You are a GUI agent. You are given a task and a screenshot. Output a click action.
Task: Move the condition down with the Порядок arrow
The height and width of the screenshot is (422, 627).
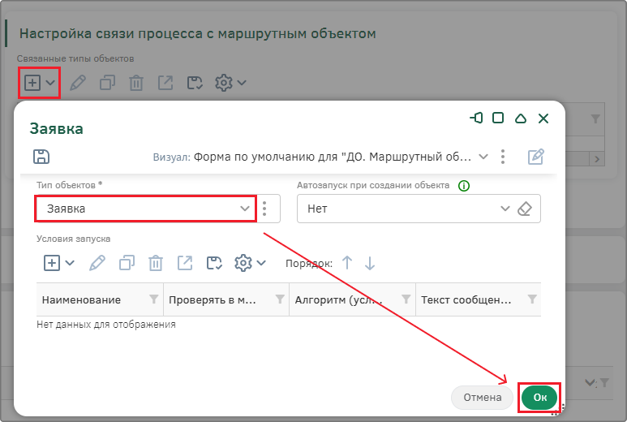coord(370,263)
